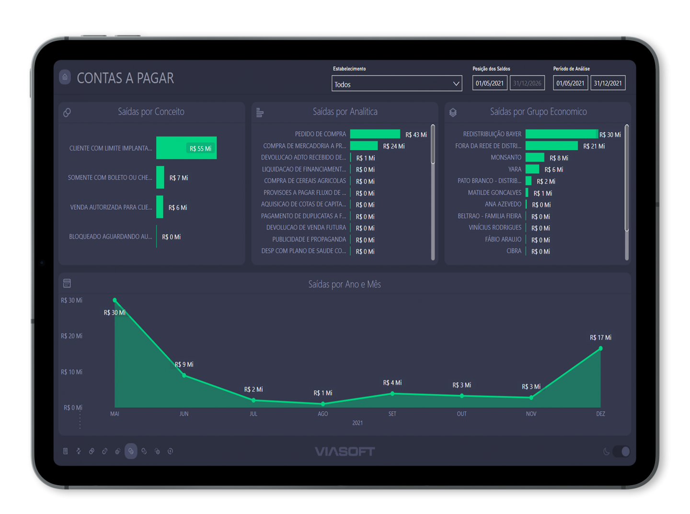690x514 pixels.
Task: Open the Estabelecimento dropdown showing Todos
Action: pyautogui.click(x=397, y=84)
